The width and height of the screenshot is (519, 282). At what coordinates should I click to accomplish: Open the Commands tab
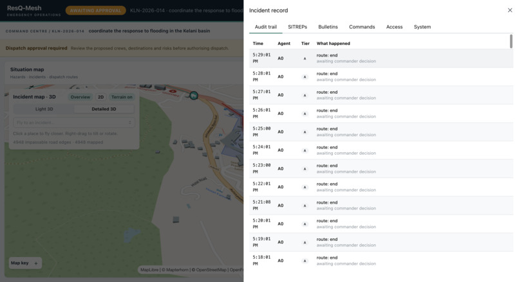tap(362, 27)
